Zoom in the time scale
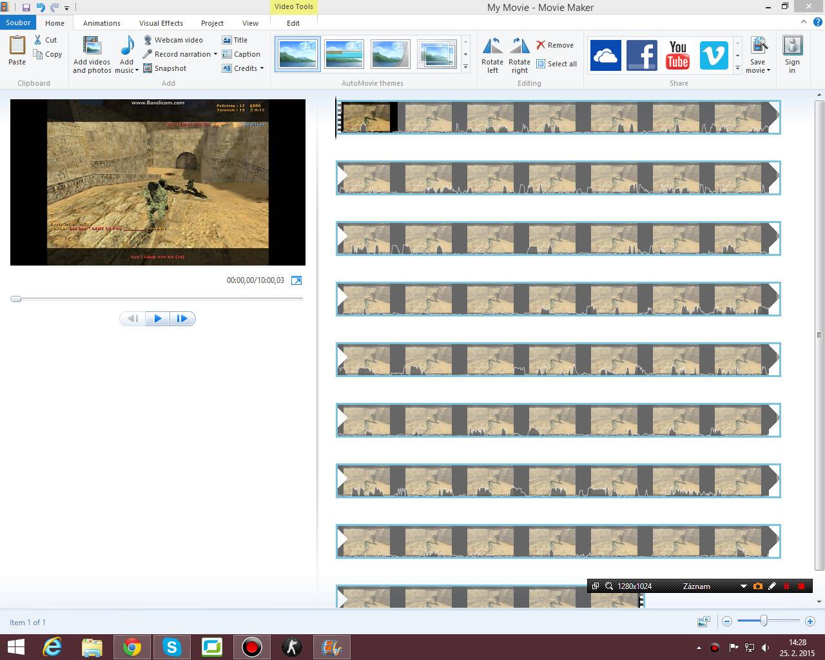Image resolution: width=825 pixels, height=660 pixels. (x=810, y=621)
